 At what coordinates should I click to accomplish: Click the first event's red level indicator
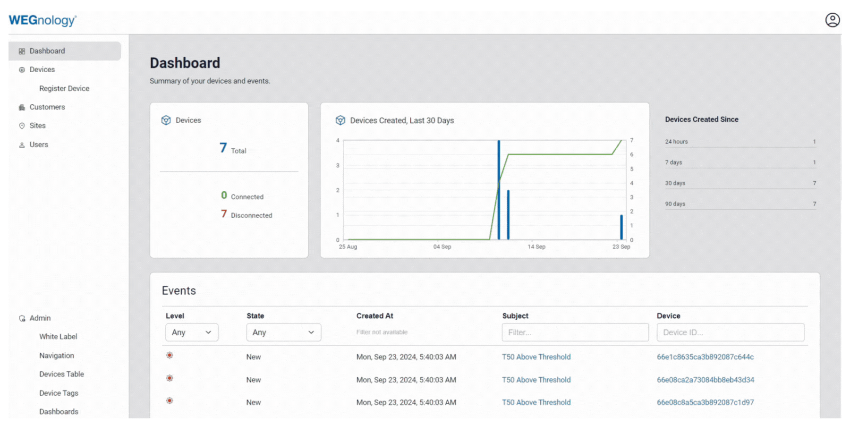(x=170, y=355)
